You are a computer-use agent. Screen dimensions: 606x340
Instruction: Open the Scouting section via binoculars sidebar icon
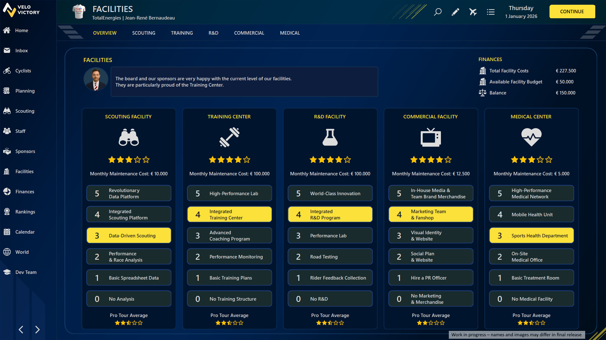8,111
